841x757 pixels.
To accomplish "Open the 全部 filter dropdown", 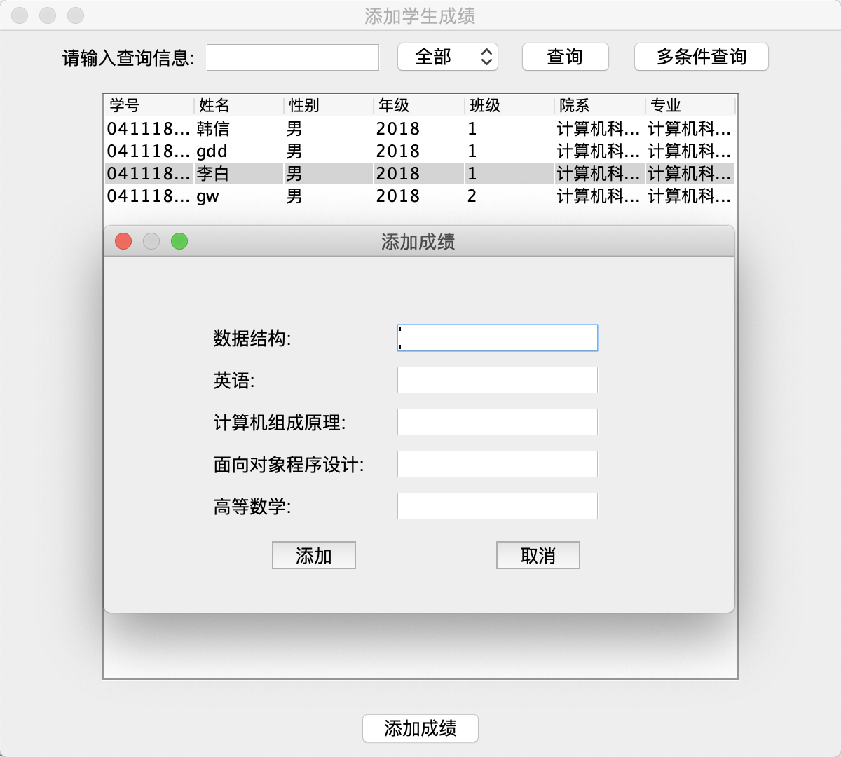I will [x=447, y=57].
